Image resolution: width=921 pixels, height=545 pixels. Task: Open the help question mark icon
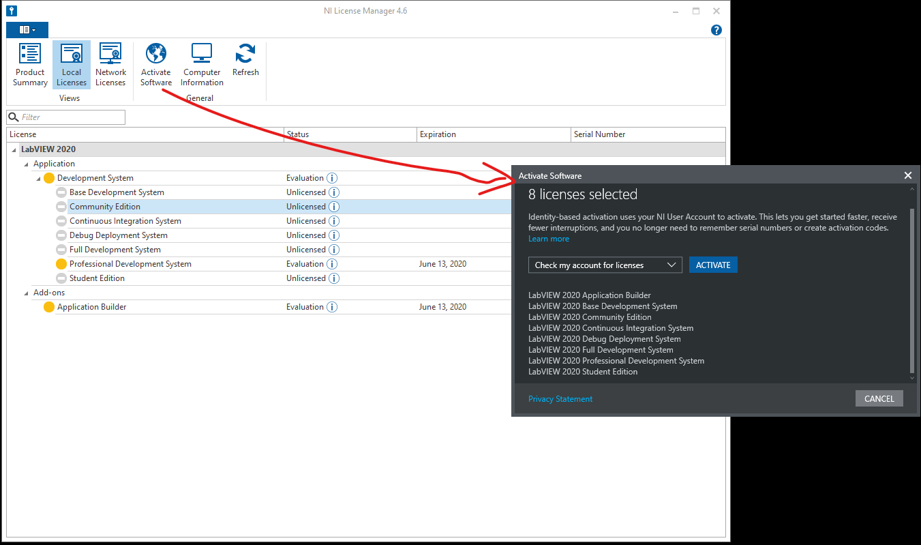tap(716, 30)
